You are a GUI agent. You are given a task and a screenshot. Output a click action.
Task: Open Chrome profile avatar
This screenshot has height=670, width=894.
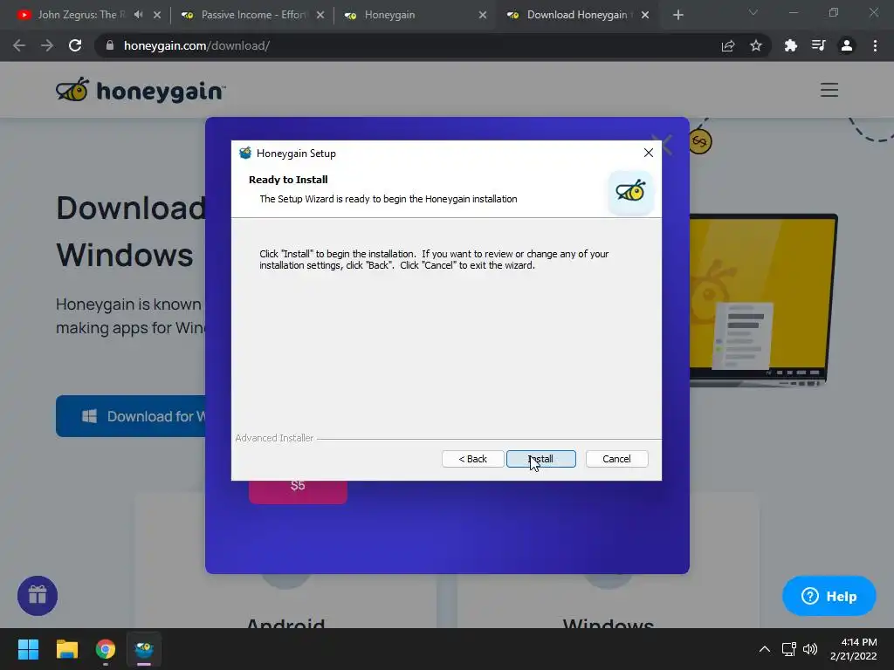[x=847, y=45]
